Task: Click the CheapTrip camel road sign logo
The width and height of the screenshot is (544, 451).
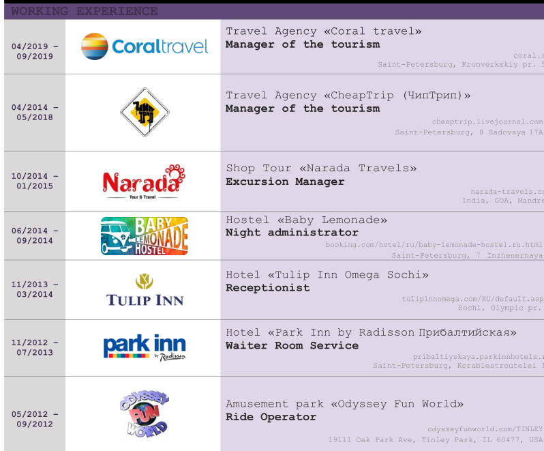Action: tap(144, 113)
